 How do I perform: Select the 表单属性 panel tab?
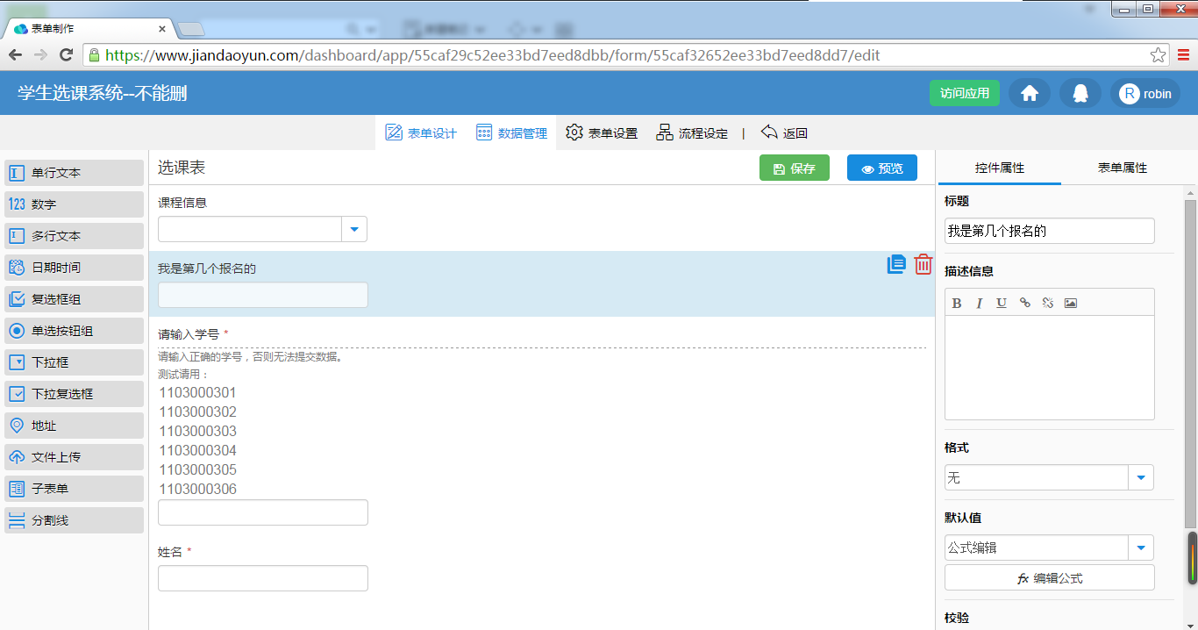1123,168
